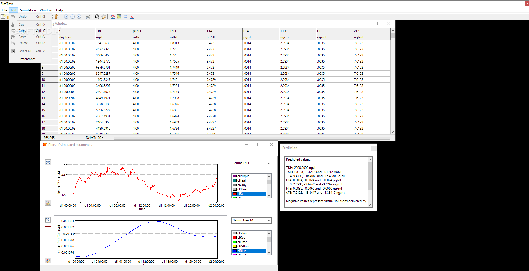Click the Prediction text box's scroll-down arrow

click(369, 205)
